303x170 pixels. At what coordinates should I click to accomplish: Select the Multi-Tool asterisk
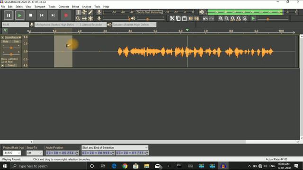[x=90, y=18]
